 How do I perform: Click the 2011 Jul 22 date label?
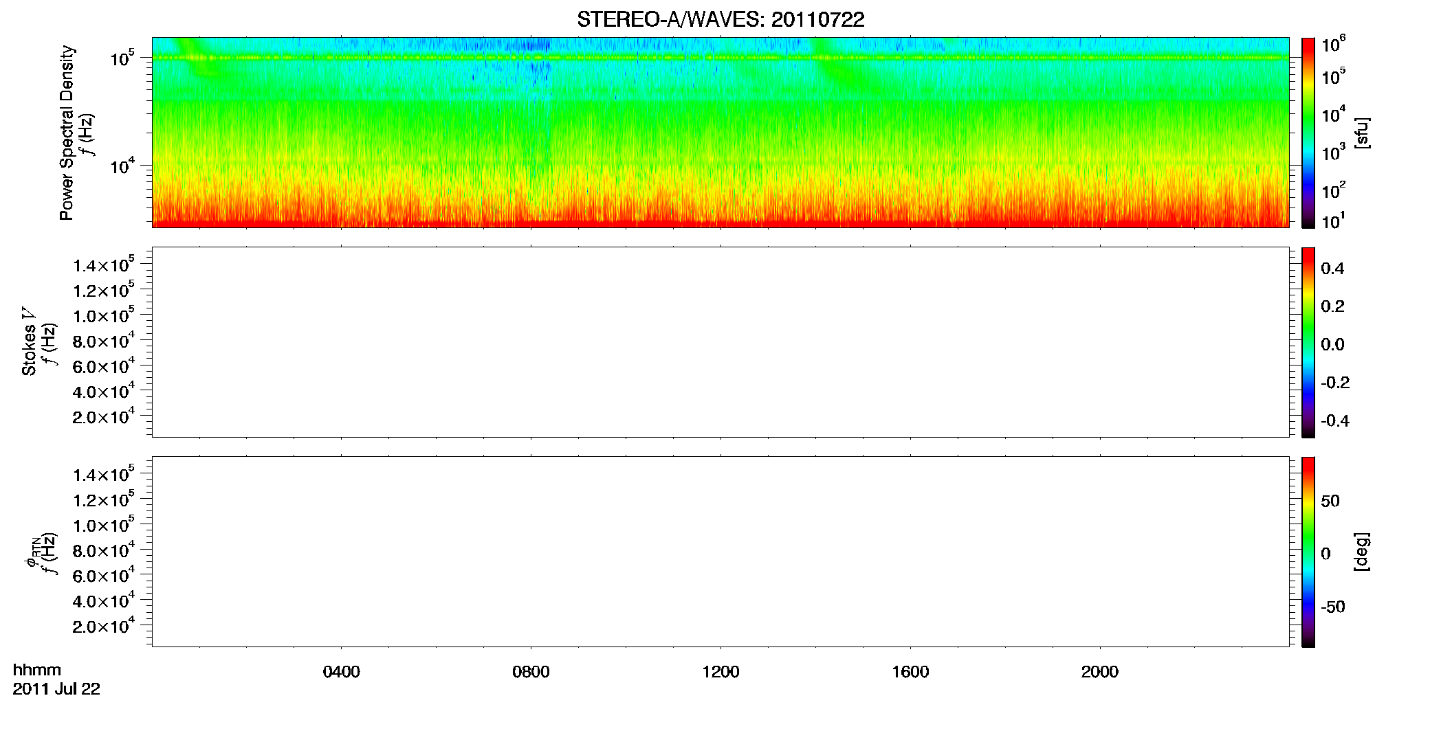[56, 689]
